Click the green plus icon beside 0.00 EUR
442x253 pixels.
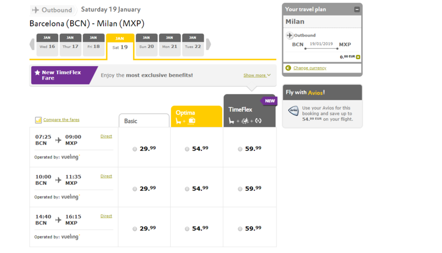358,57
